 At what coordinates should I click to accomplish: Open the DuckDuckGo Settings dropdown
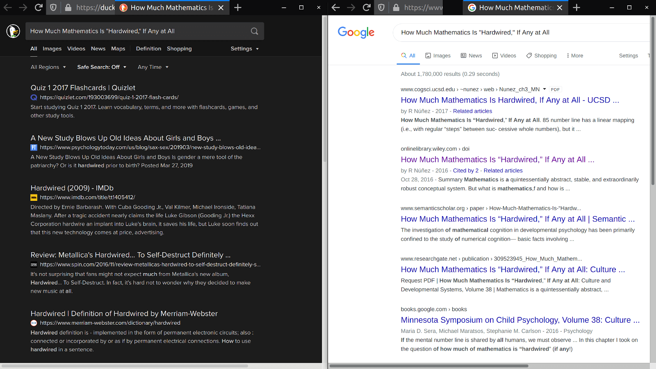click(x=245, y=49)
